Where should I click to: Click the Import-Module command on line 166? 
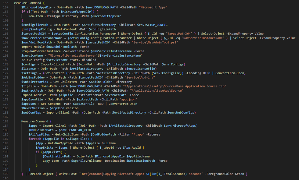coord(33,47)
